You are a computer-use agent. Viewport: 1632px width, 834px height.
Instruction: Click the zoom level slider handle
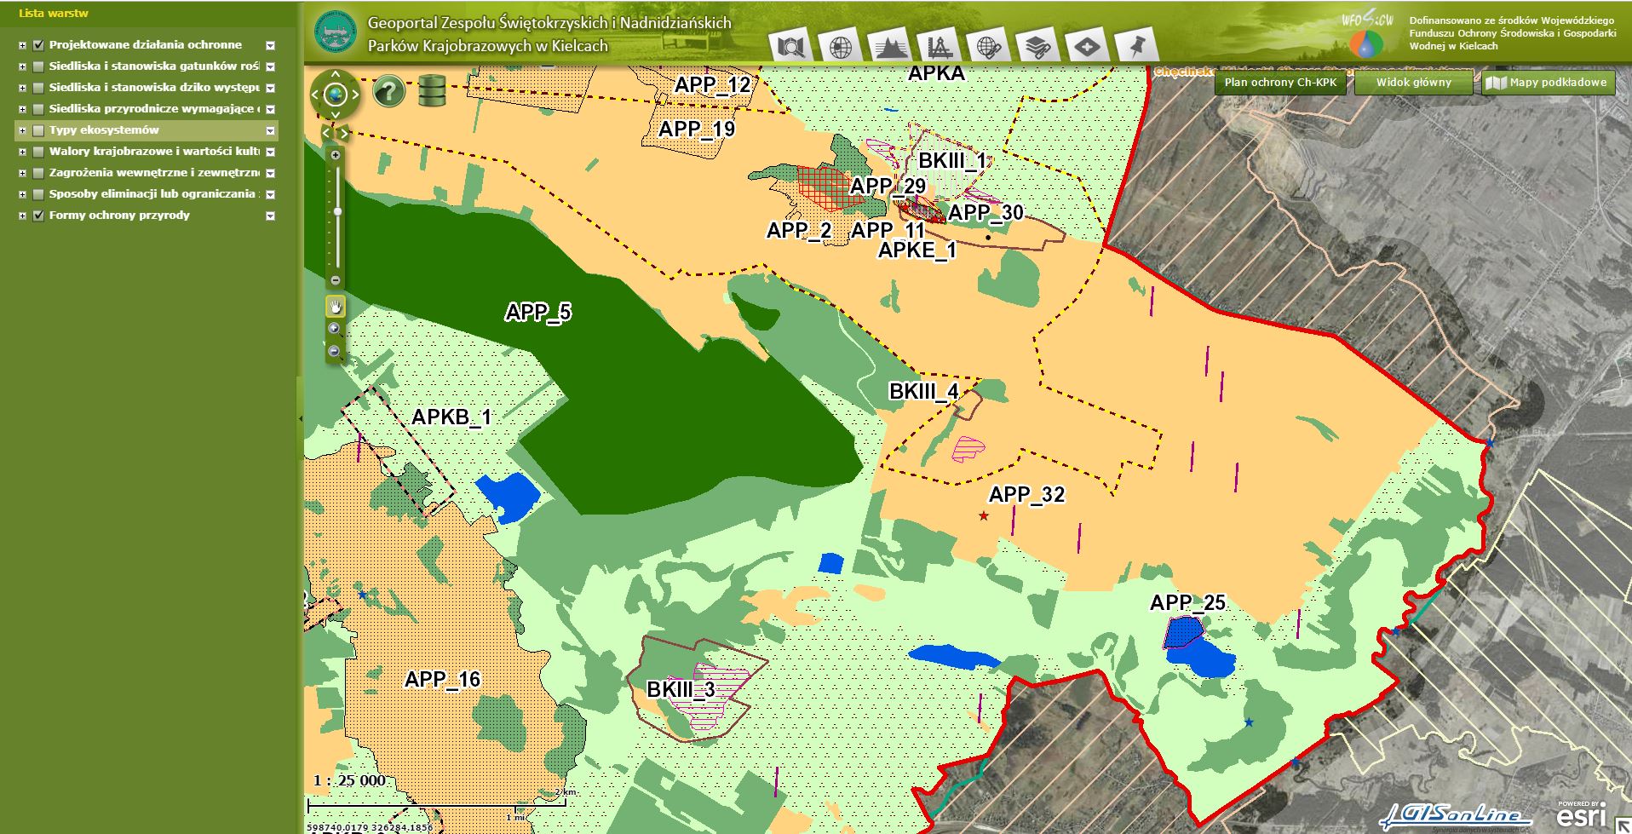click(337, 211)
